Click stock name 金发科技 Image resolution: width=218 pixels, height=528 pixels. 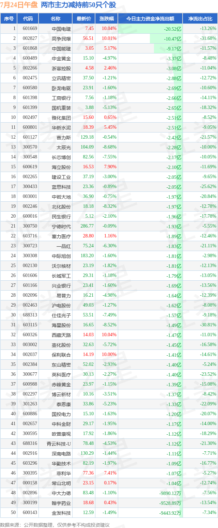tap(61, 513)
